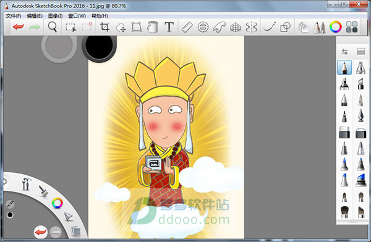The image size is (371, 242).
Task: Select the Flood Fill bucket tool
Action: tap(152, 27)
